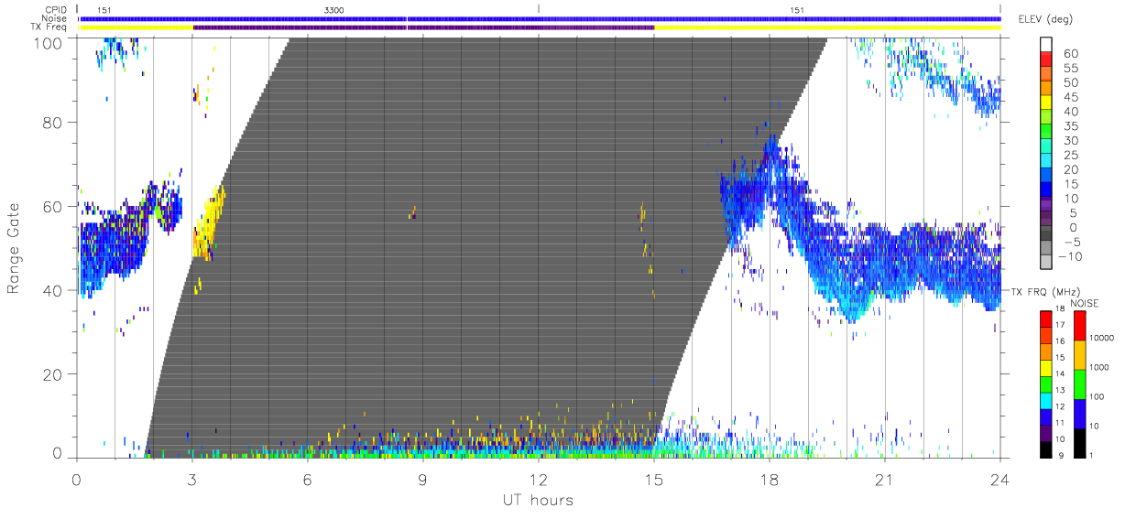Screen dimensions: 1125x519
Task: Click the "55" value on the ELEV scale
Action: (x=1071, y=68)
